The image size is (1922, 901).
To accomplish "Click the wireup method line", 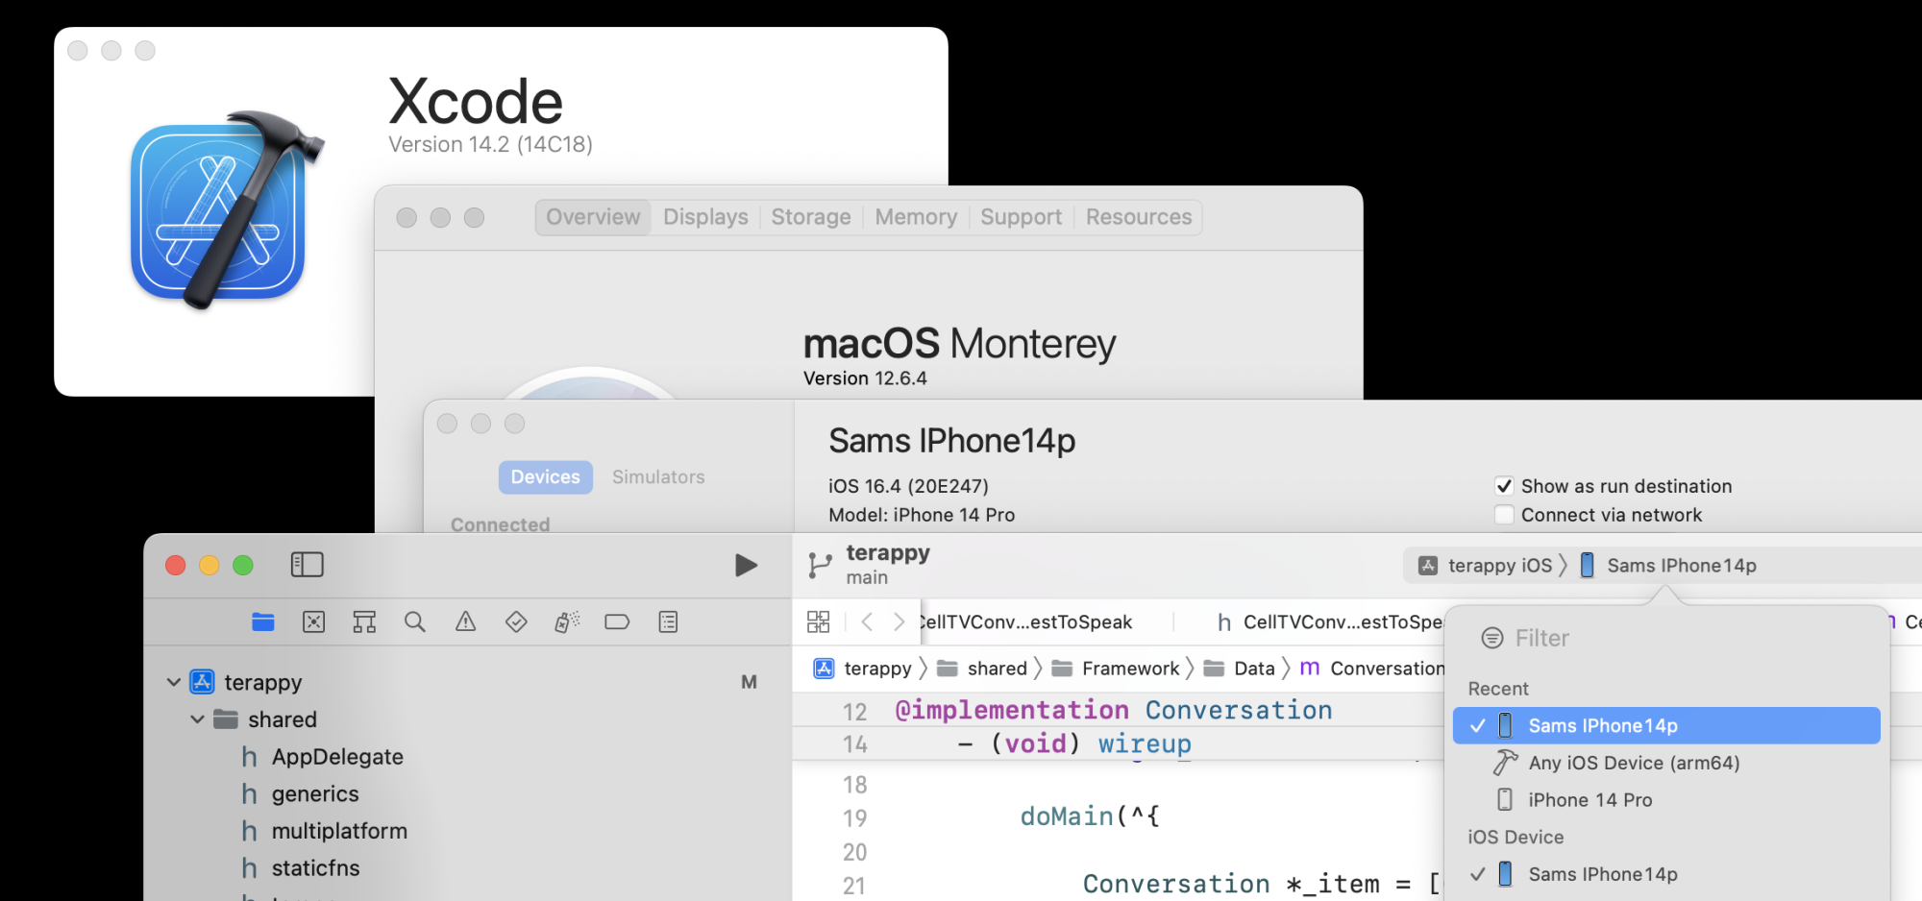I will (1074, 743).
